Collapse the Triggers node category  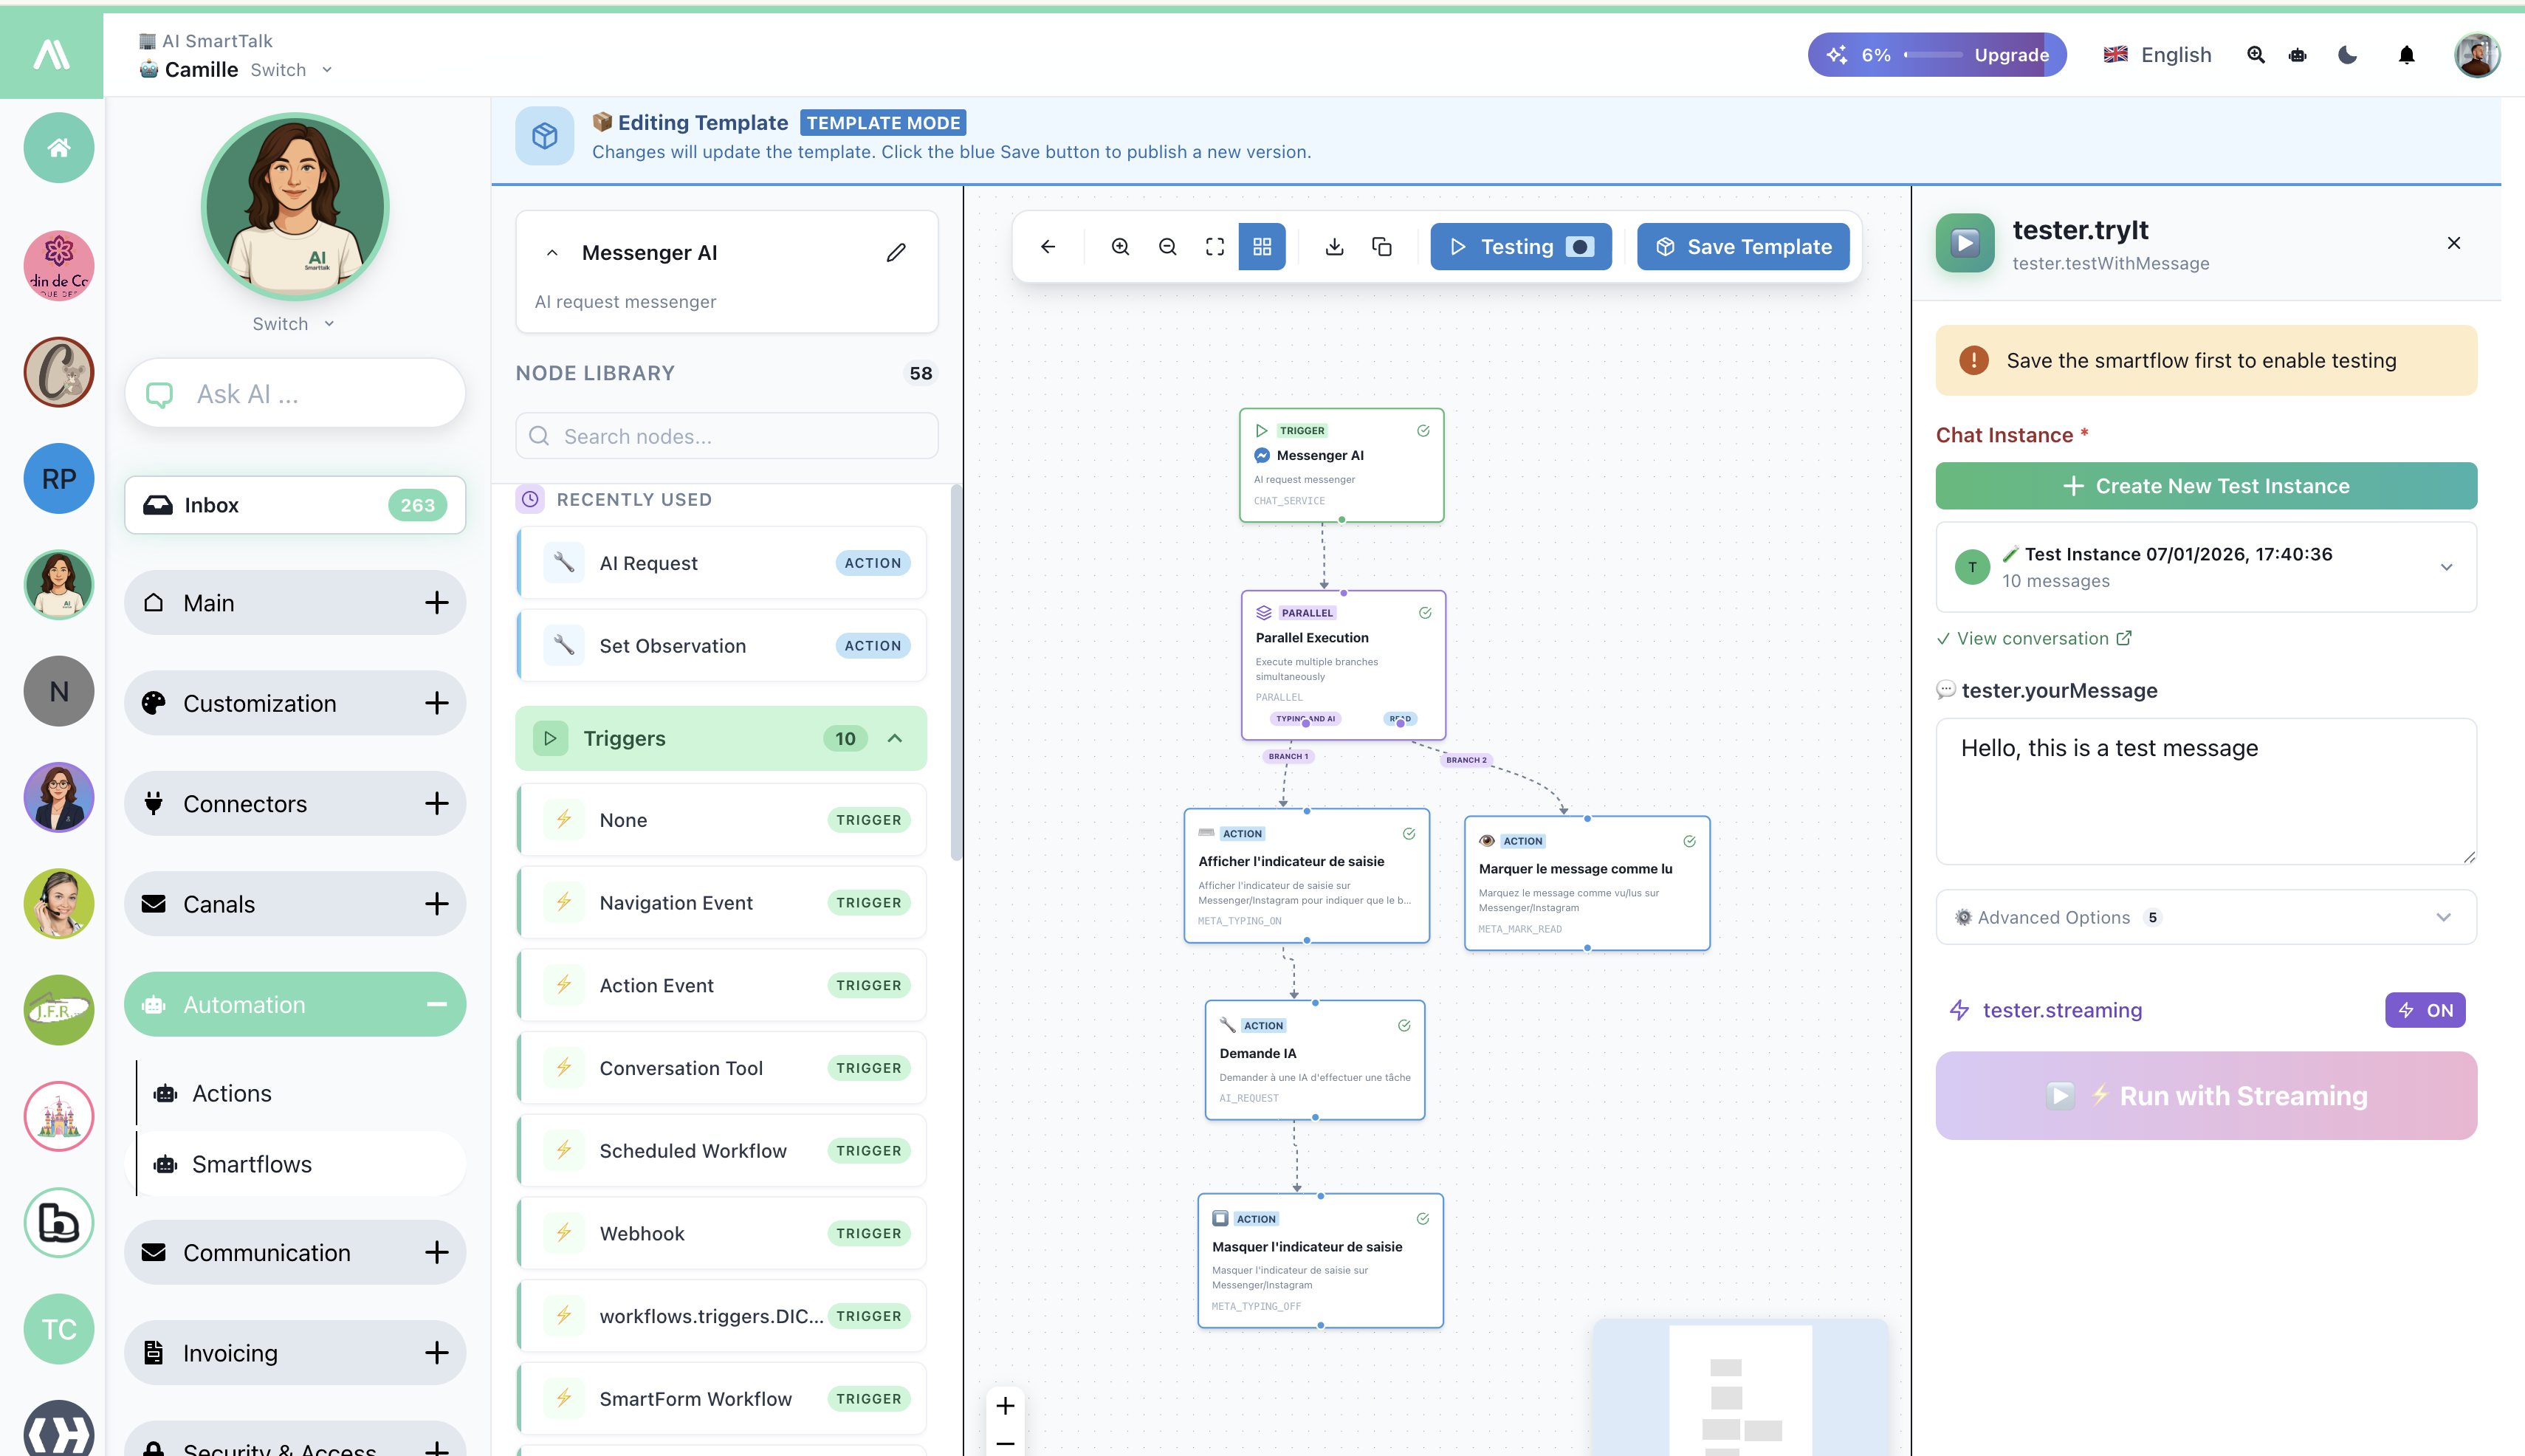(894, 738)
